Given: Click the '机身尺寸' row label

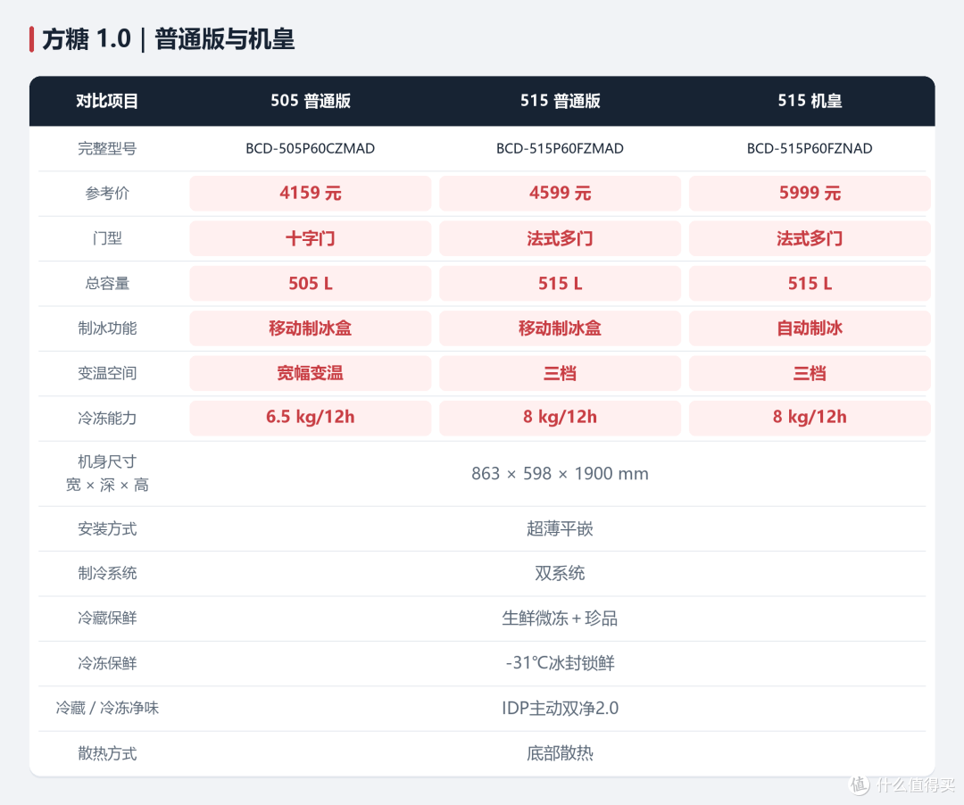Looking at the screenshot, I should 107,461.
